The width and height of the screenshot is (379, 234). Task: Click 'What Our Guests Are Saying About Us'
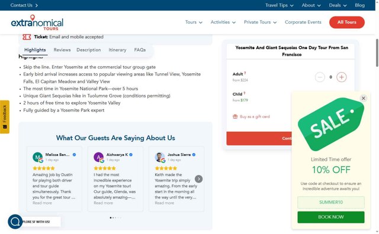click(x=115, y=138)
